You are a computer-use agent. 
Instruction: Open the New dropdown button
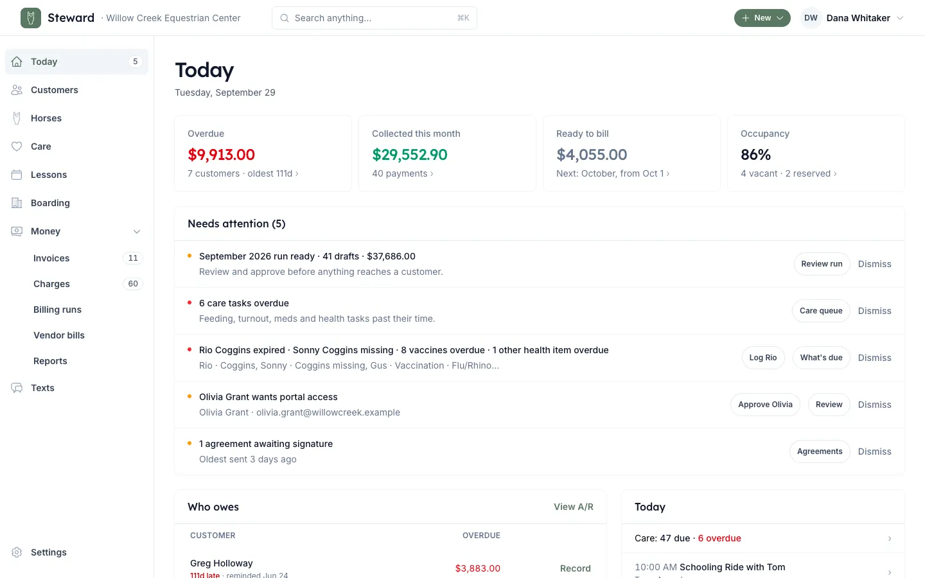[762, 18]
